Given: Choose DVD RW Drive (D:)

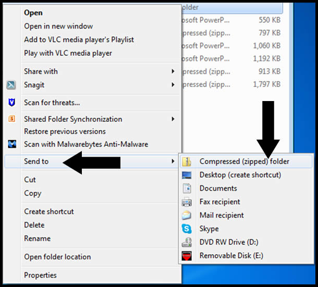Looking at the screenshot, I should point(229,242).
